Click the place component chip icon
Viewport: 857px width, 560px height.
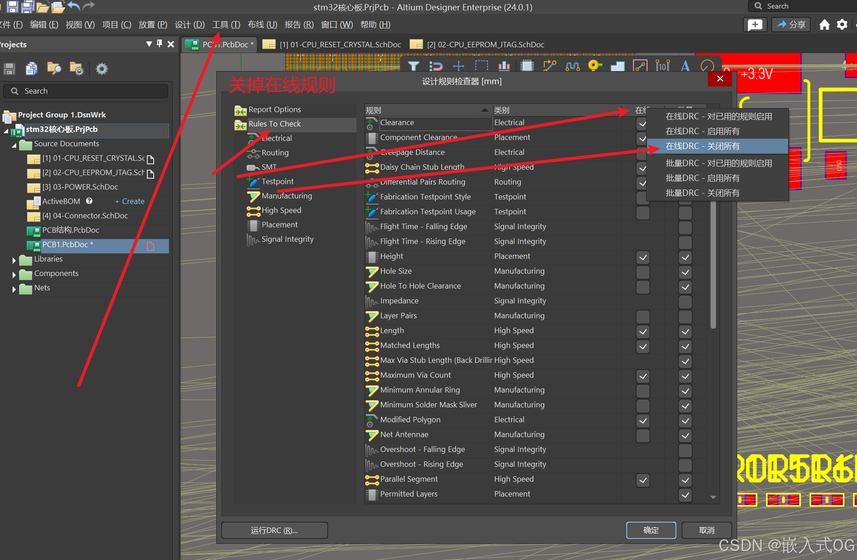click(x=527, y=66)
